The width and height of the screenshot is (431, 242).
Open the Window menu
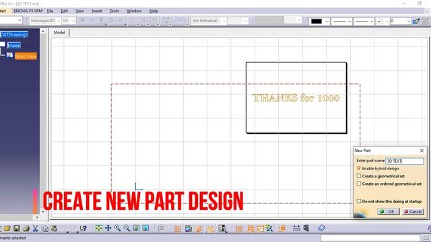tap(134, 11)
